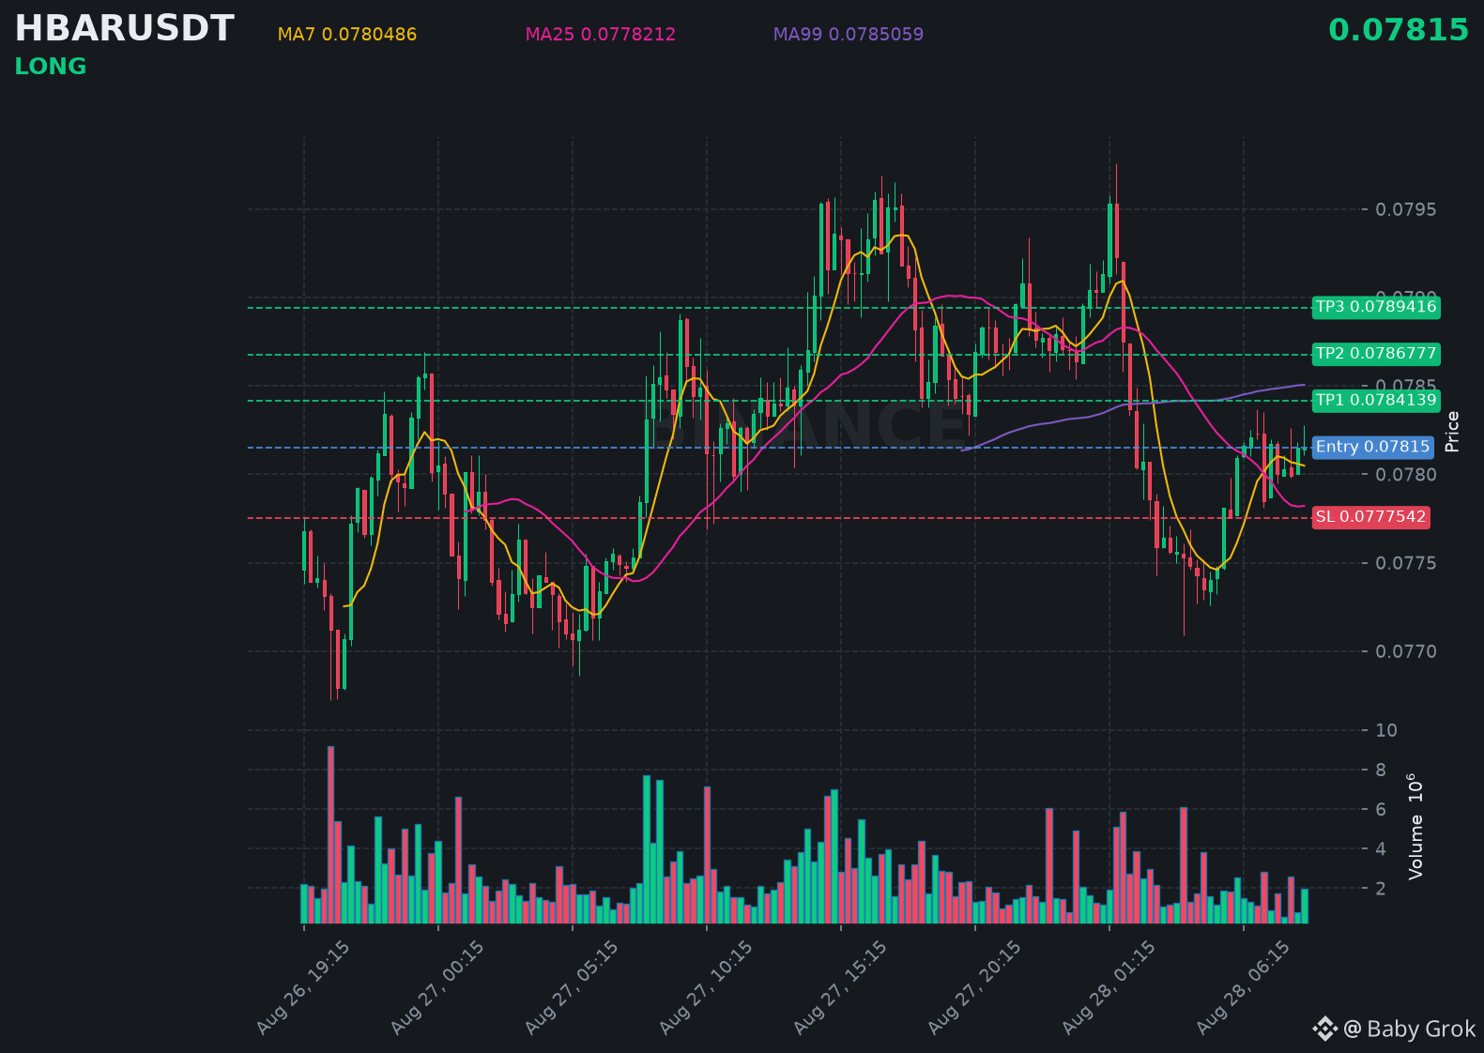This screenshot has height=1053, width=1484.
Task: Click the Entry 0.07815 level tag
Action: point(1373,447)
